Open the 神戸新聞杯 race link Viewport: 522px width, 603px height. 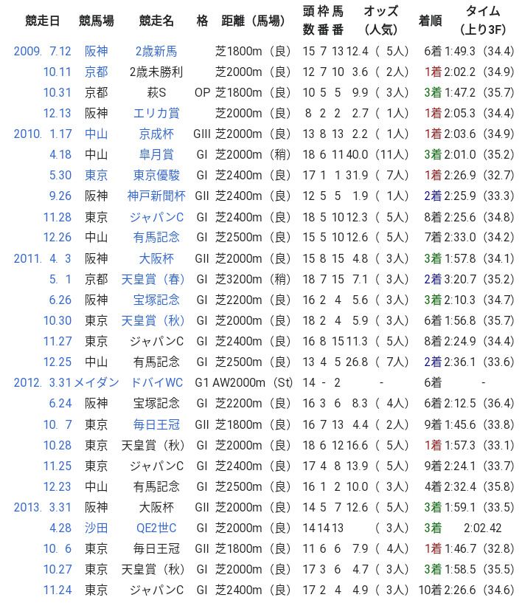[156, 196]
